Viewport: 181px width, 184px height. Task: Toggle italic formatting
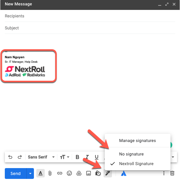[x=87, y=157]
